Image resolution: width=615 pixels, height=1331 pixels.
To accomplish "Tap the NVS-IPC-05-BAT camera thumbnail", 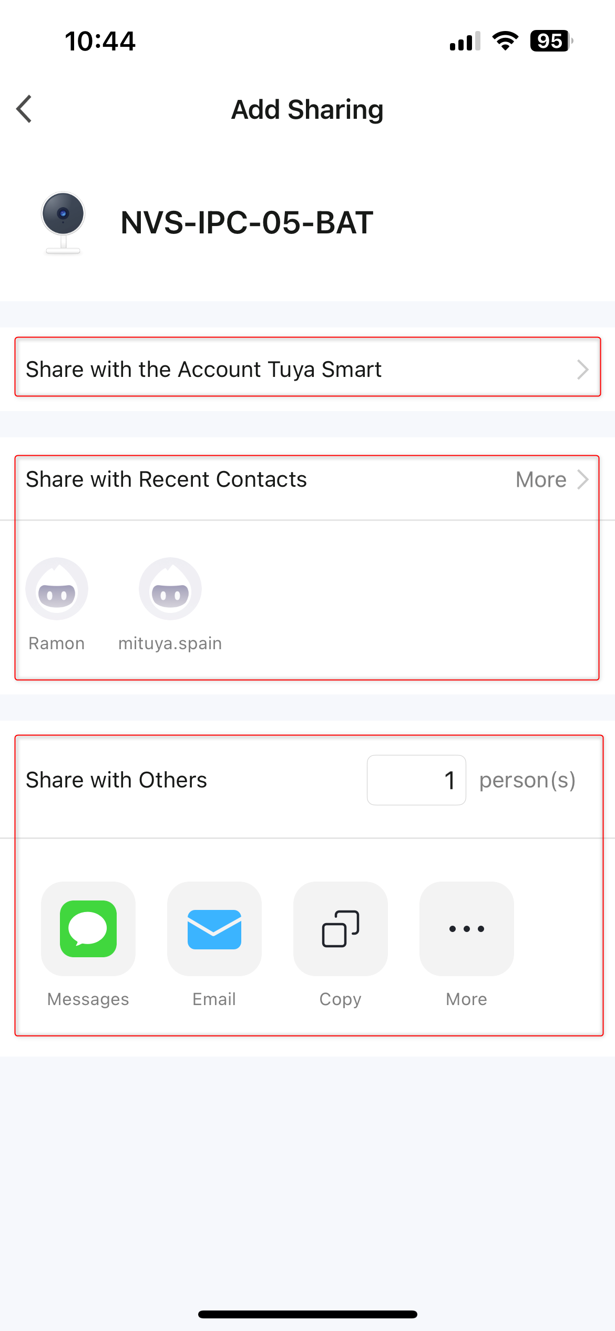I will 63,223.
